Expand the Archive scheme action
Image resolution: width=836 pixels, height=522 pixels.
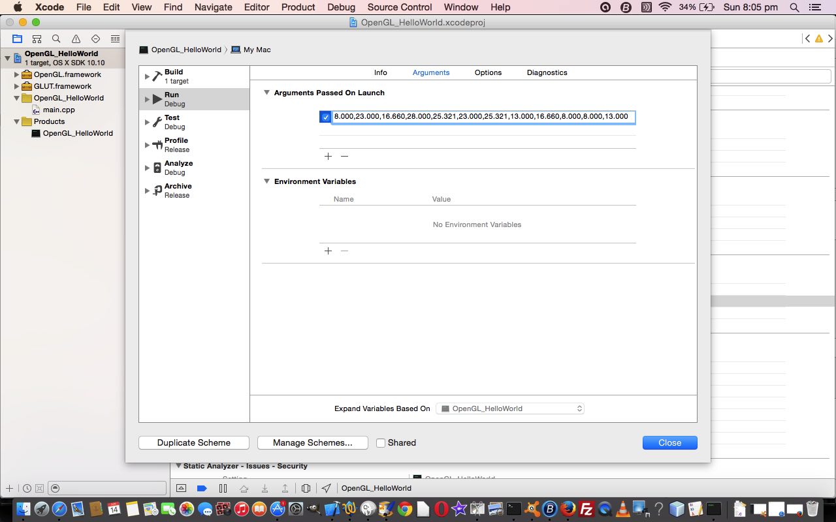[147, 191]
